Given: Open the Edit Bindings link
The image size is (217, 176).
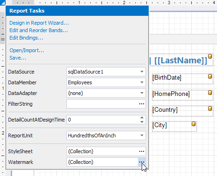Looking at the screenshot, I should tap(26, 38).
